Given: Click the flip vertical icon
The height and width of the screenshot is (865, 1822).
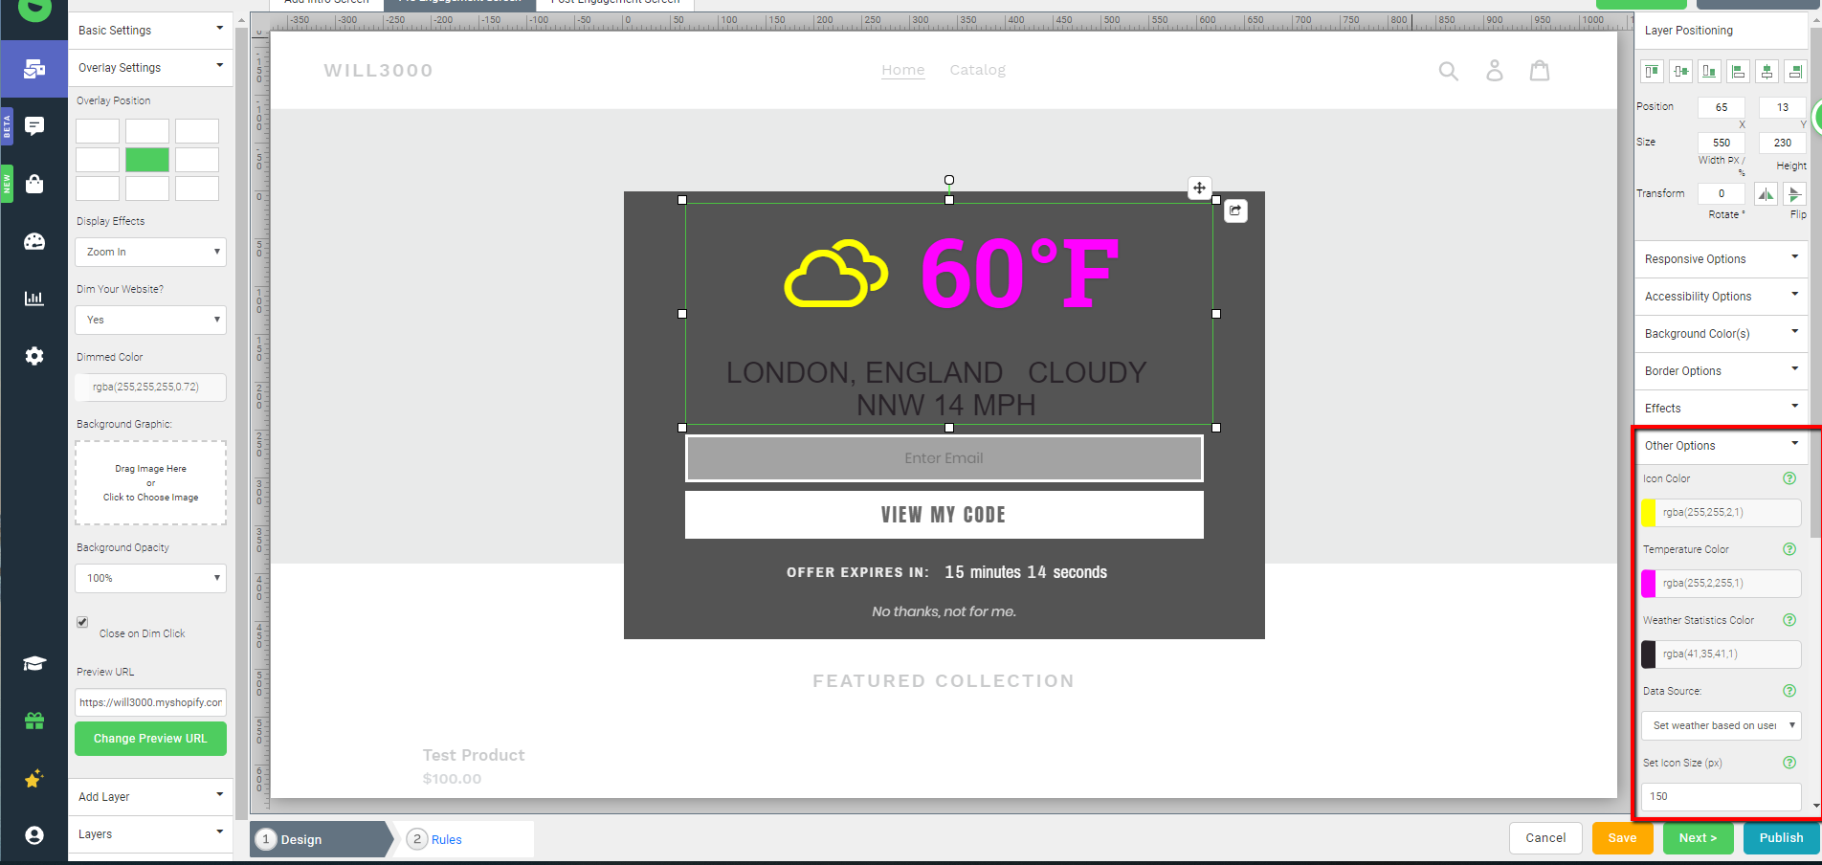Looking at the screenshot, I should 1795,193.
